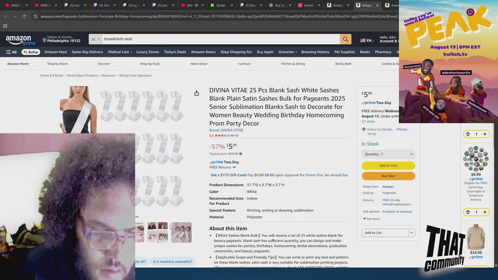Open Home Décor Products breadcrumb

pos(82,75)
